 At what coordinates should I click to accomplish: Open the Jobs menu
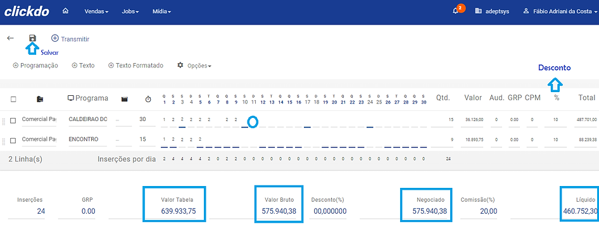pos(130,11)
